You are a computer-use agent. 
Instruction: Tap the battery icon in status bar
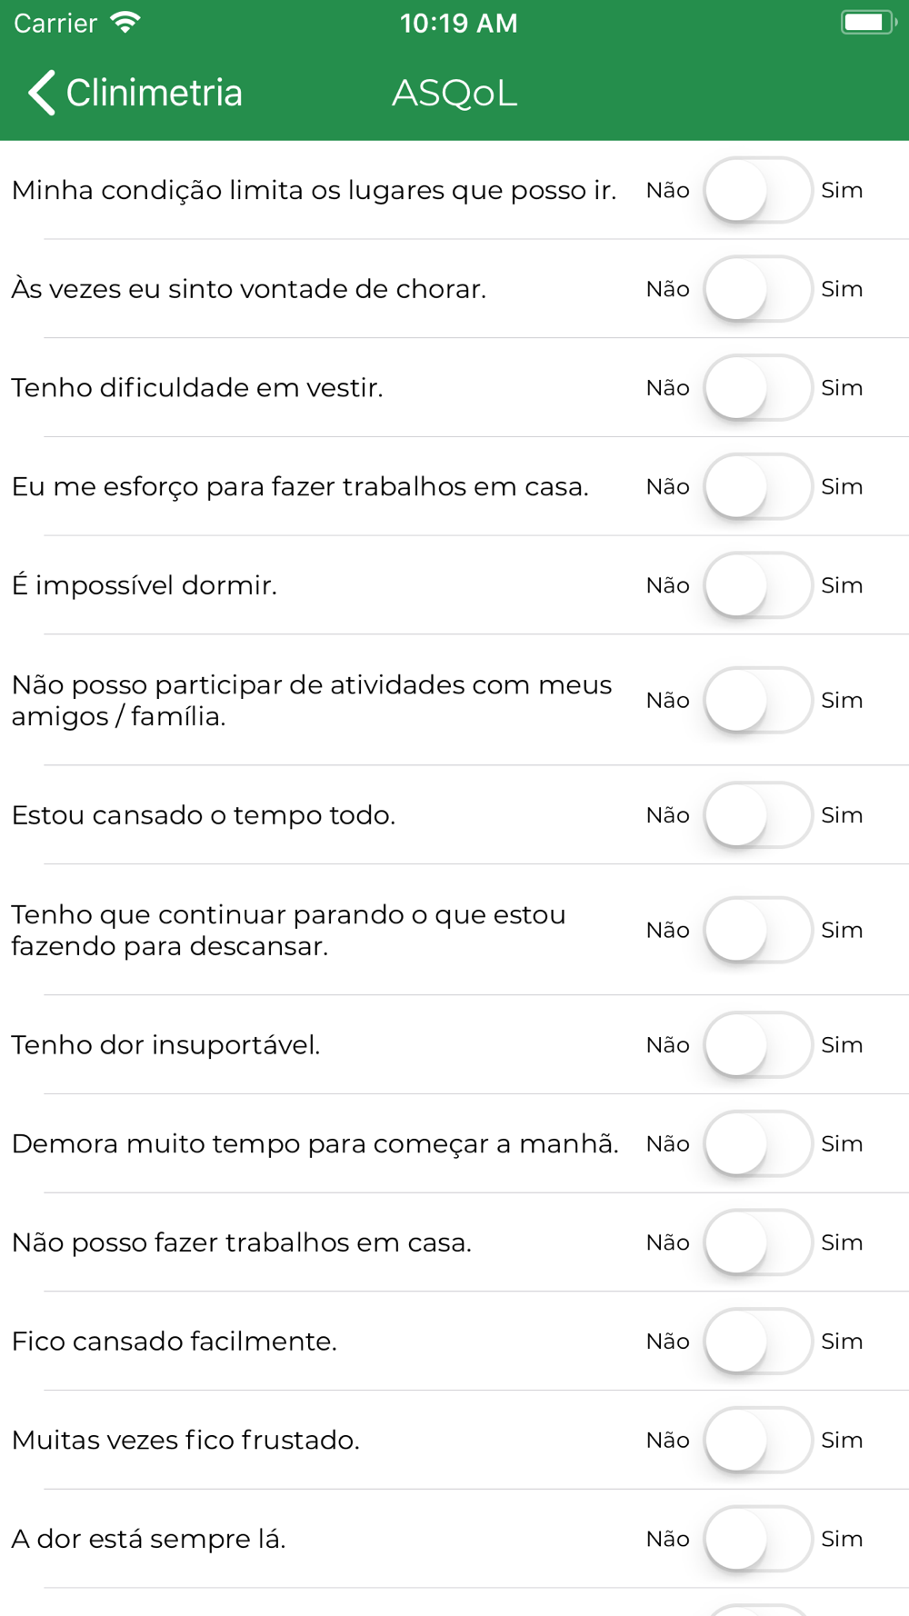coord(867,22)
